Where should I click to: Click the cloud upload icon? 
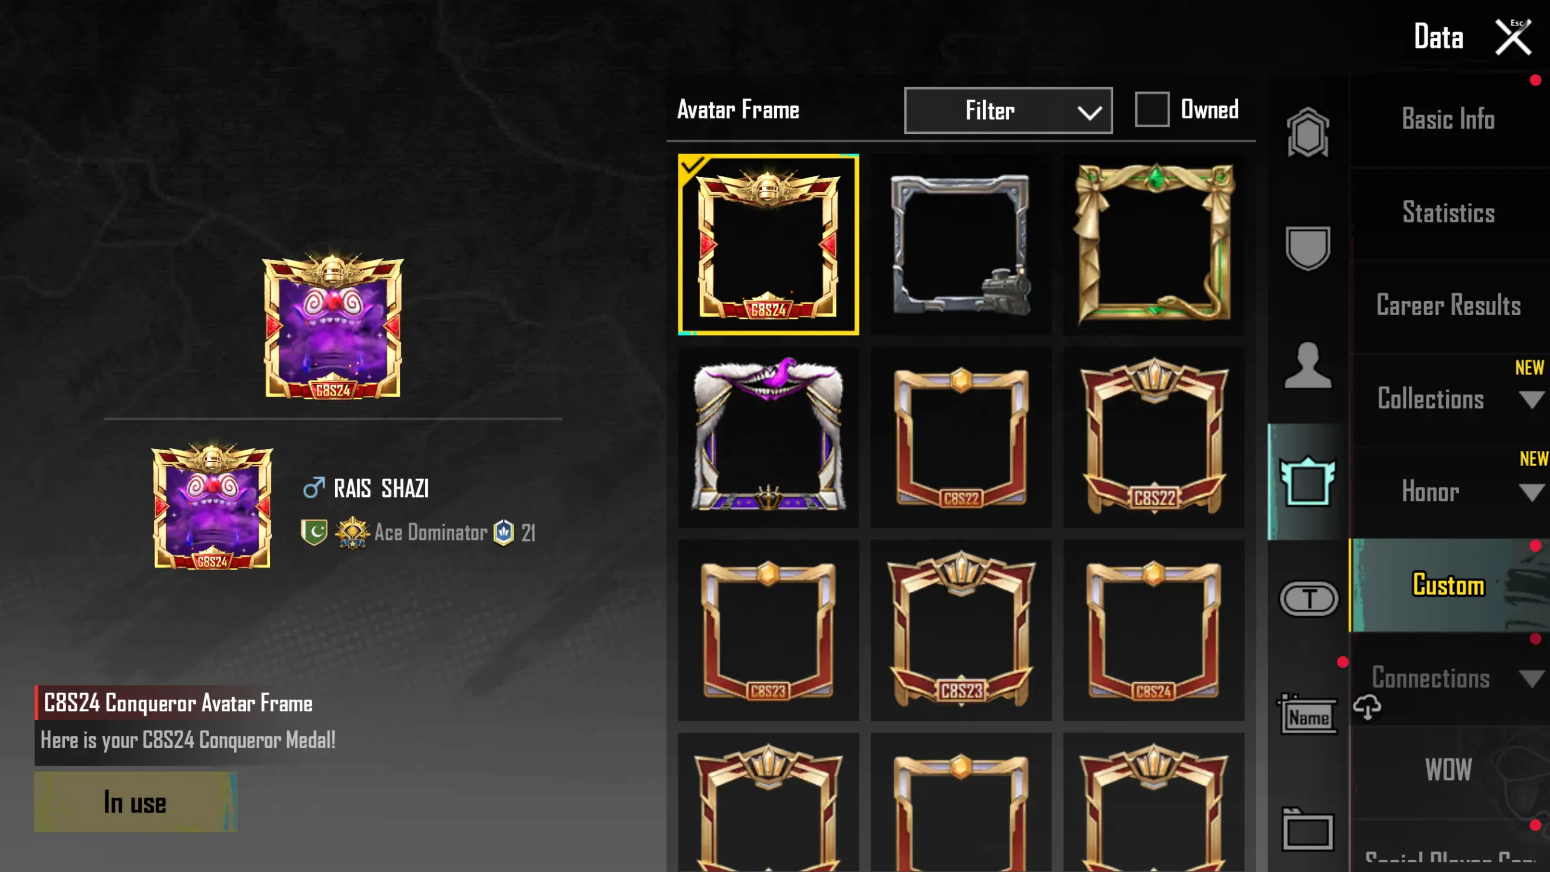point(1367,707)
